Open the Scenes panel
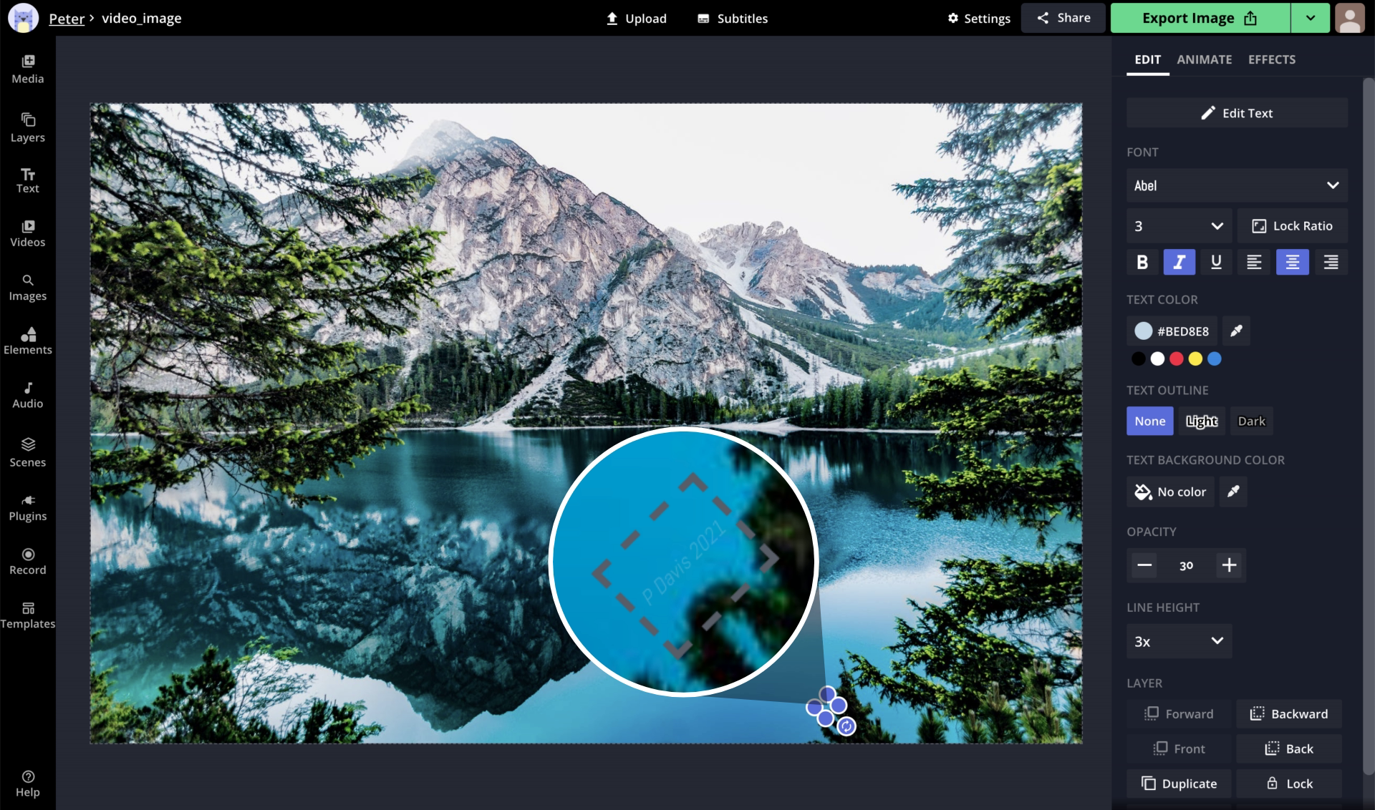 (x=27, y=452)
